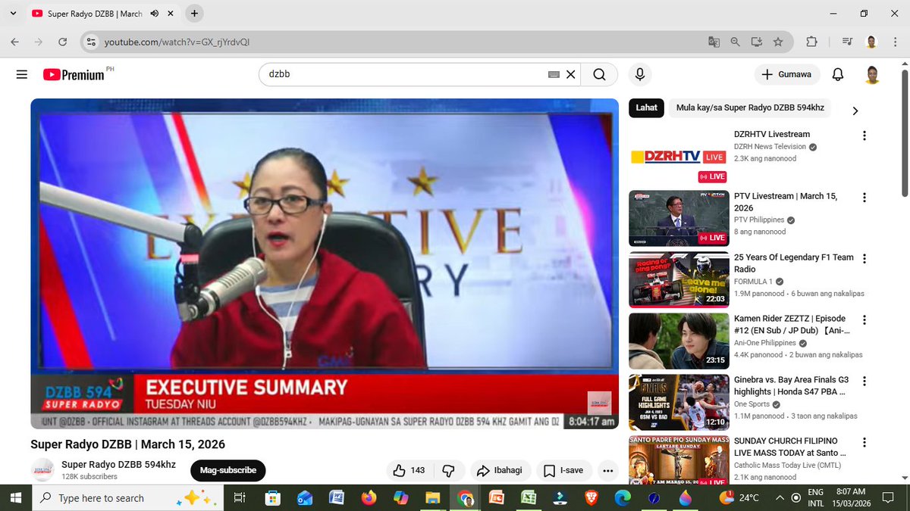Save the video with I-save
910x511 pixels.
pos(563,470)
